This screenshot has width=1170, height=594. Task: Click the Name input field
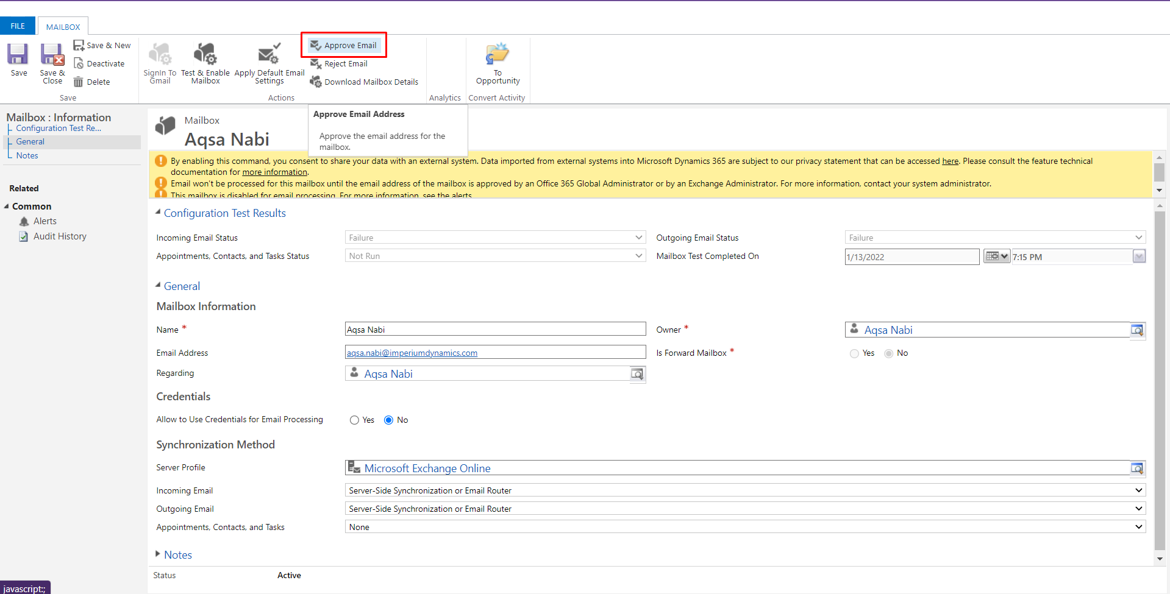[494, 330]
